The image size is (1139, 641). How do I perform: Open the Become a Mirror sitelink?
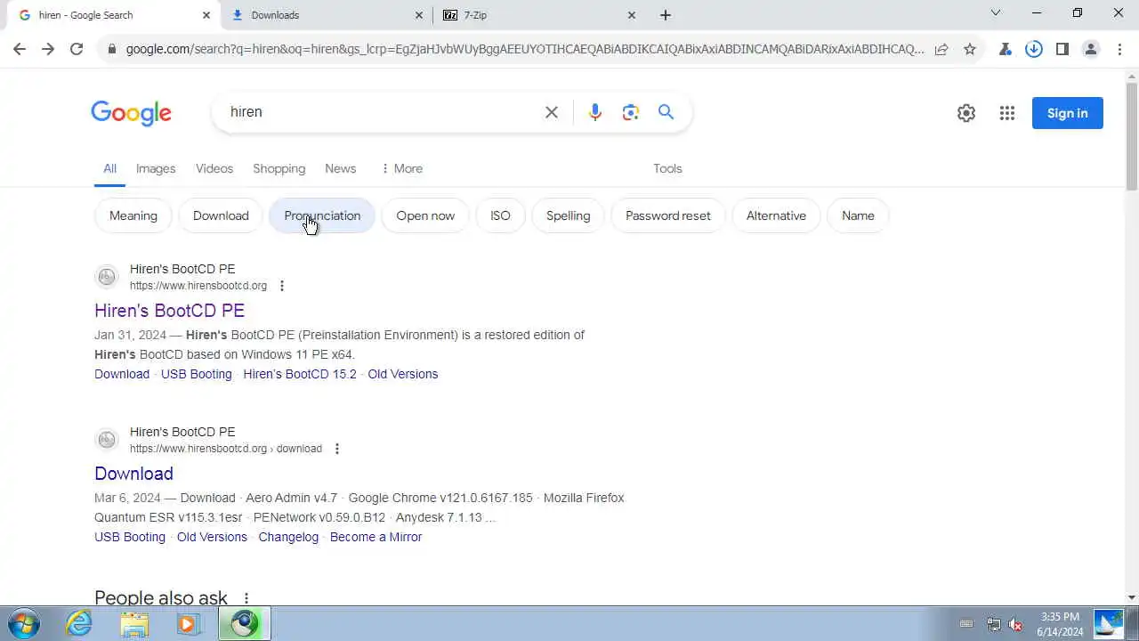[x=376, y=537]
